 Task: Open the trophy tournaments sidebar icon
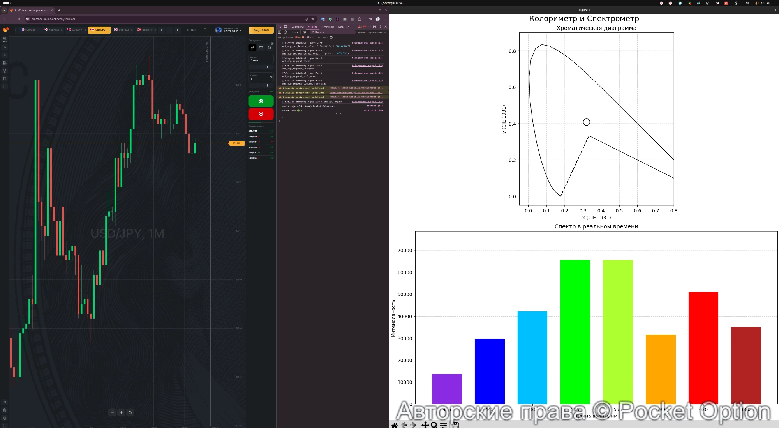[x=5, y=71]
